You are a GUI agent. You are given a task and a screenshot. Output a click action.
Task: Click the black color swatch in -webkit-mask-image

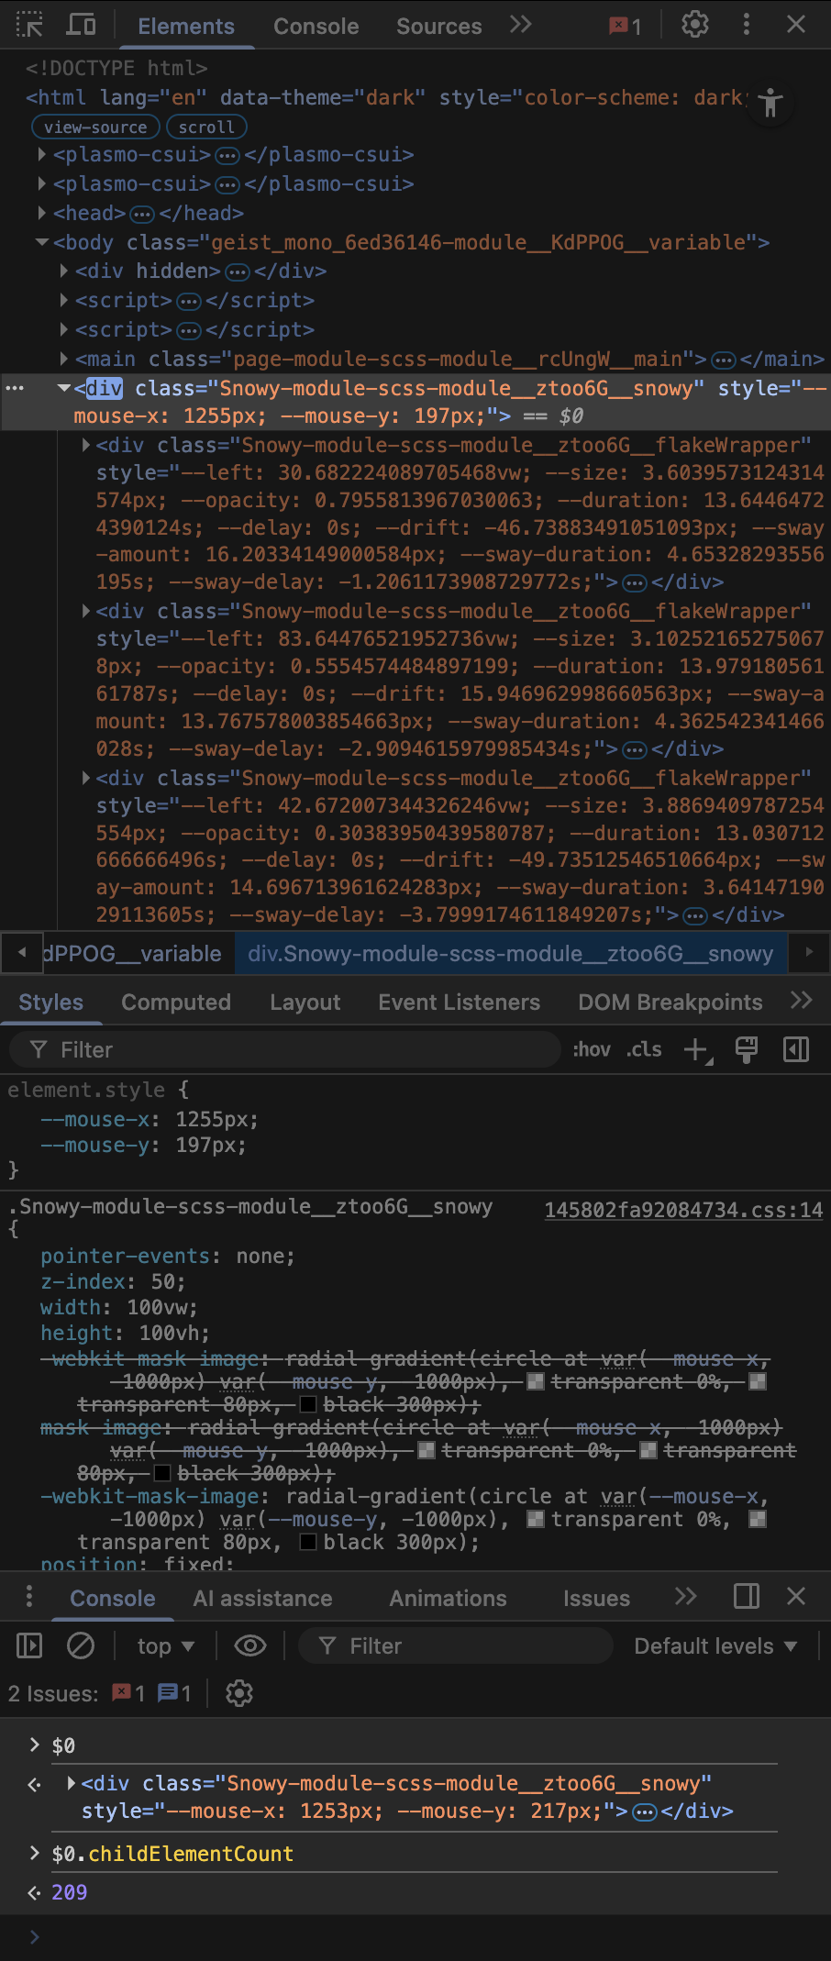tap(308, 1543)
